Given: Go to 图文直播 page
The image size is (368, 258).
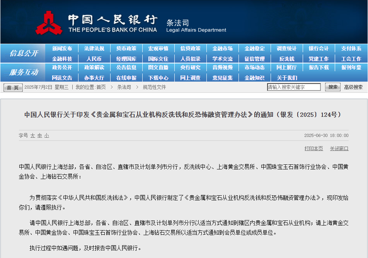Looking at the screenshot, I should pyautogui.click(x=158, y=67).
